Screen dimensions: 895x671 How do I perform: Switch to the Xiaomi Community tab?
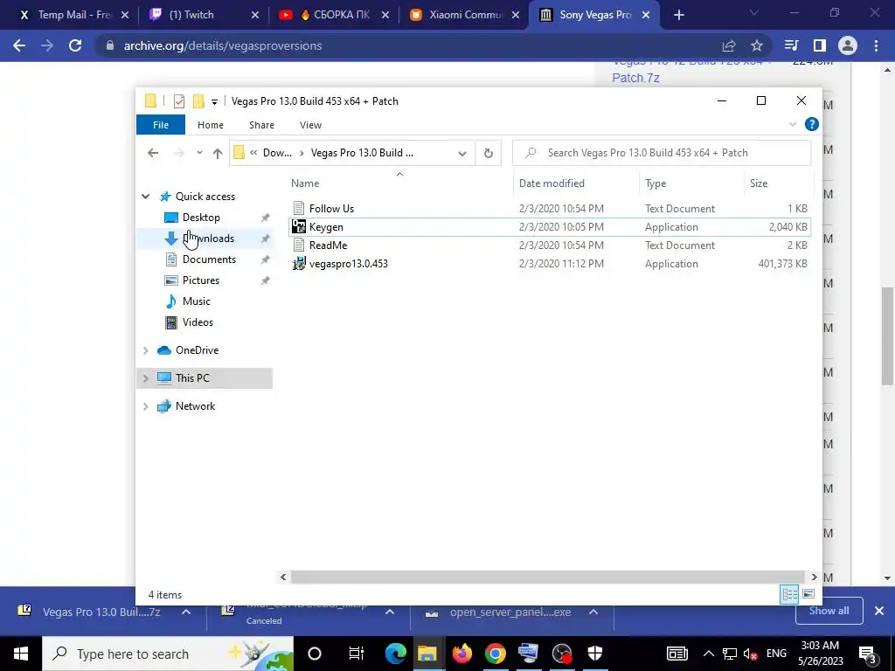pyautogui.click(x=463, y=15)
